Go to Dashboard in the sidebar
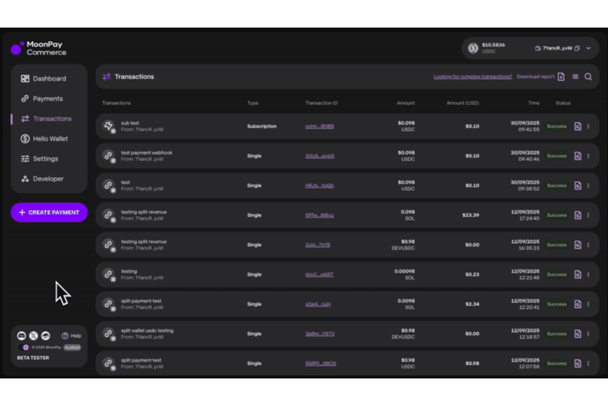Screen dimensions: 608x406 tap(49, 79)
